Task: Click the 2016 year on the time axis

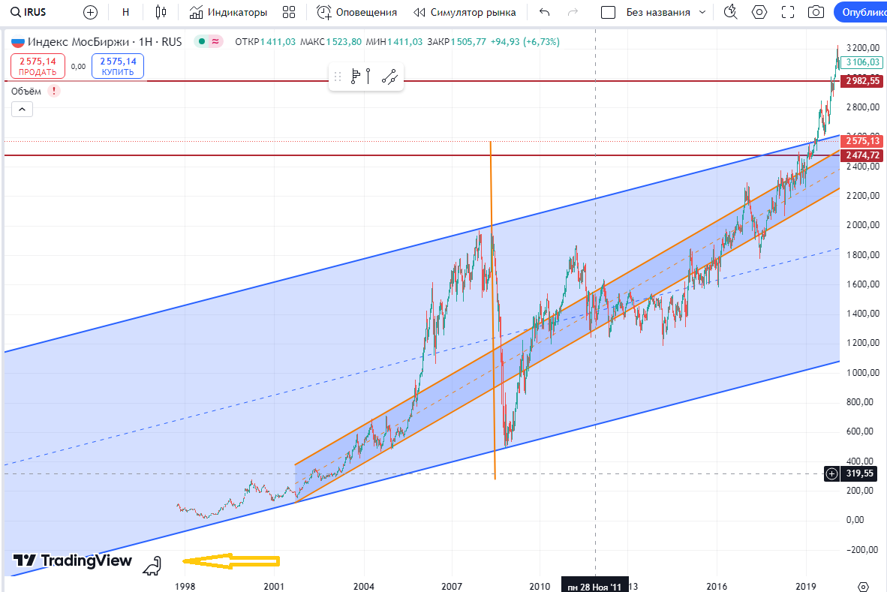Action: click(717, 586)
